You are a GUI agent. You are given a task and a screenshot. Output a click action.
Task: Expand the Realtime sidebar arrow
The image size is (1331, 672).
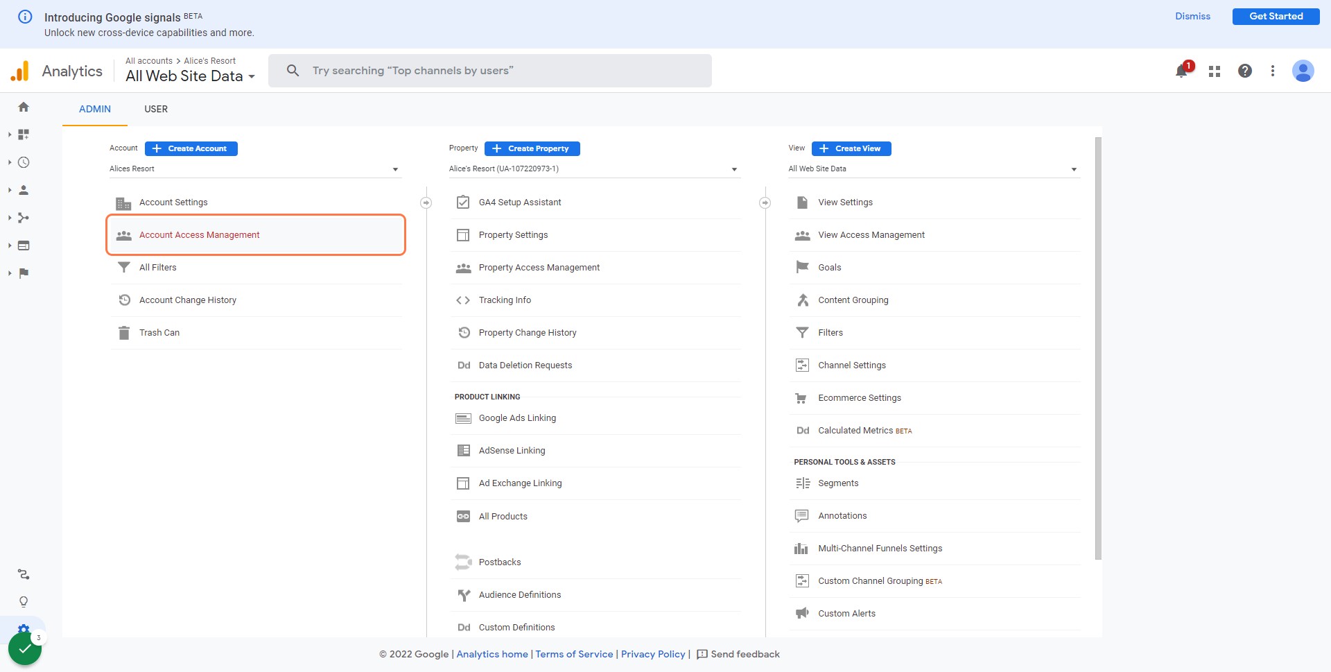(x=10, y=162)
